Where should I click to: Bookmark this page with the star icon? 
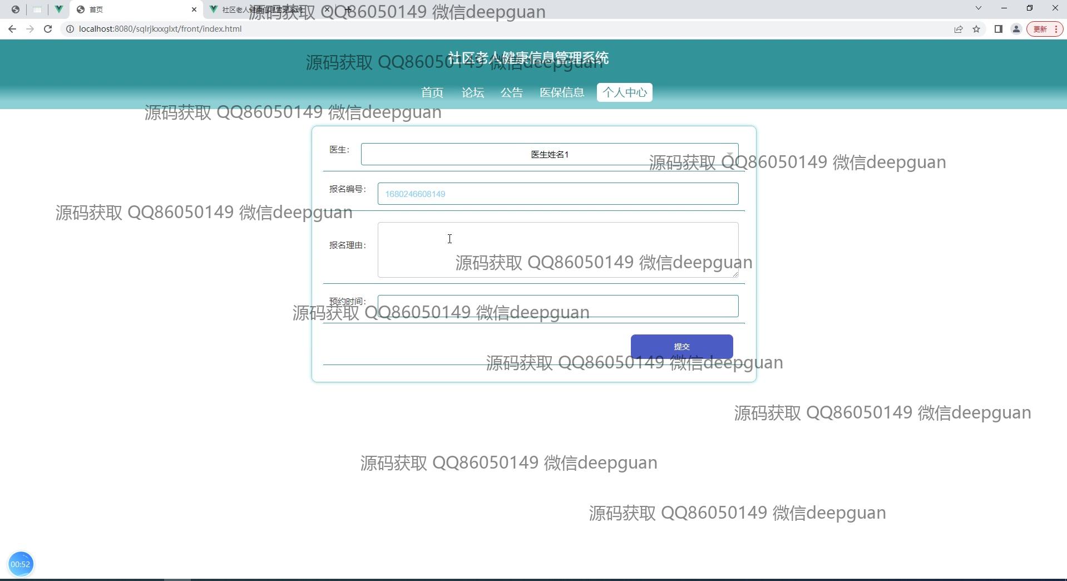click(x=976, y=29)
